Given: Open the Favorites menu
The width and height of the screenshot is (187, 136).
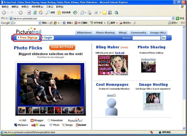Looking at the screenshot, I should coord(37,7).
